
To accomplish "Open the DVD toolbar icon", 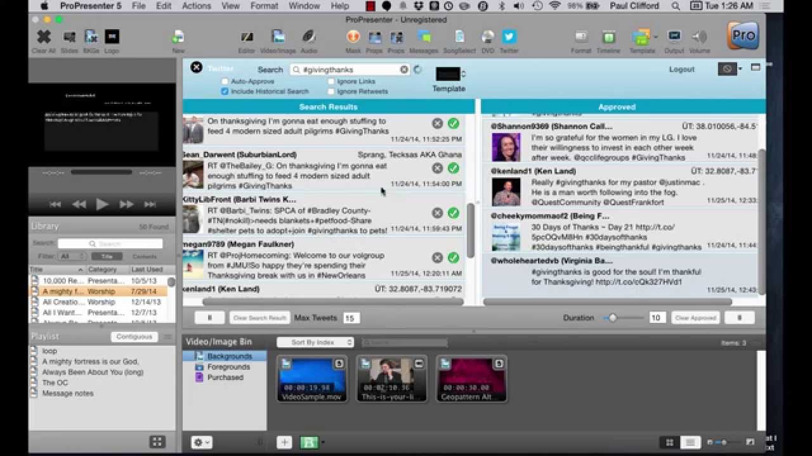I will pos(487,37).
